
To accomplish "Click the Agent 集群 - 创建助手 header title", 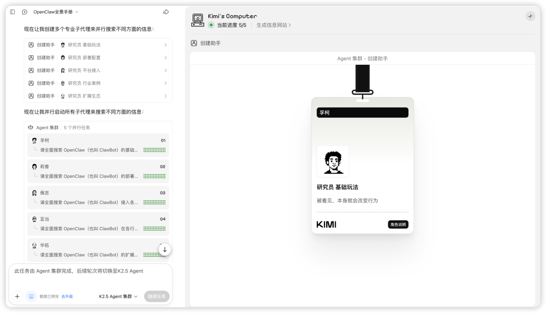I will 362,59.
